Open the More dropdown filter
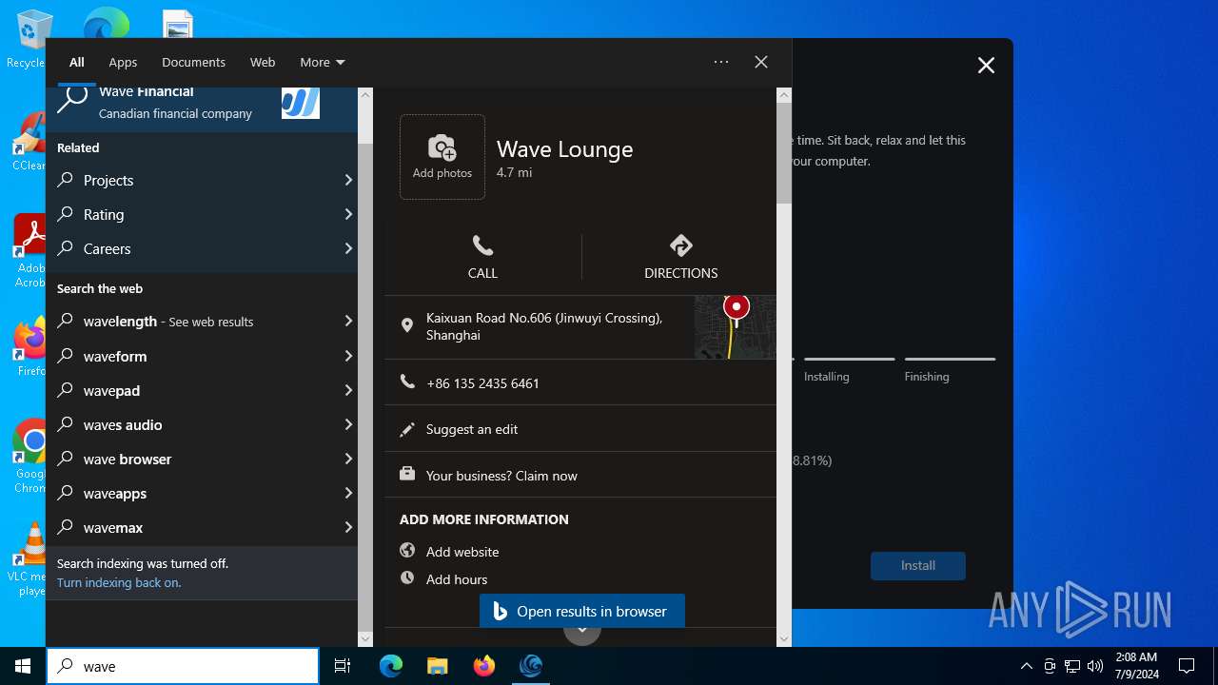Viewport: 1218px width, 685px height. coord(323,62)
